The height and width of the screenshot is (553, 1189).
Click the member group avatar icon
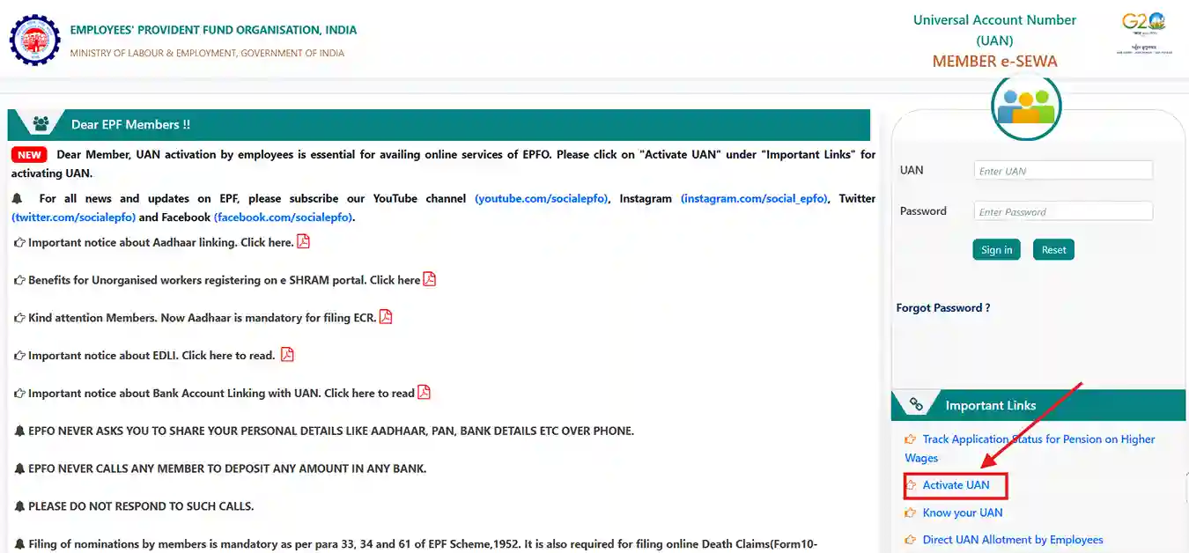click(x=1026, y=107)
